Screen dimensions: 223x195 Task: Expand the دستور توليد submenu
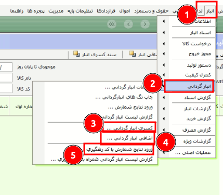pyautogui.click(x=187, y=65)
